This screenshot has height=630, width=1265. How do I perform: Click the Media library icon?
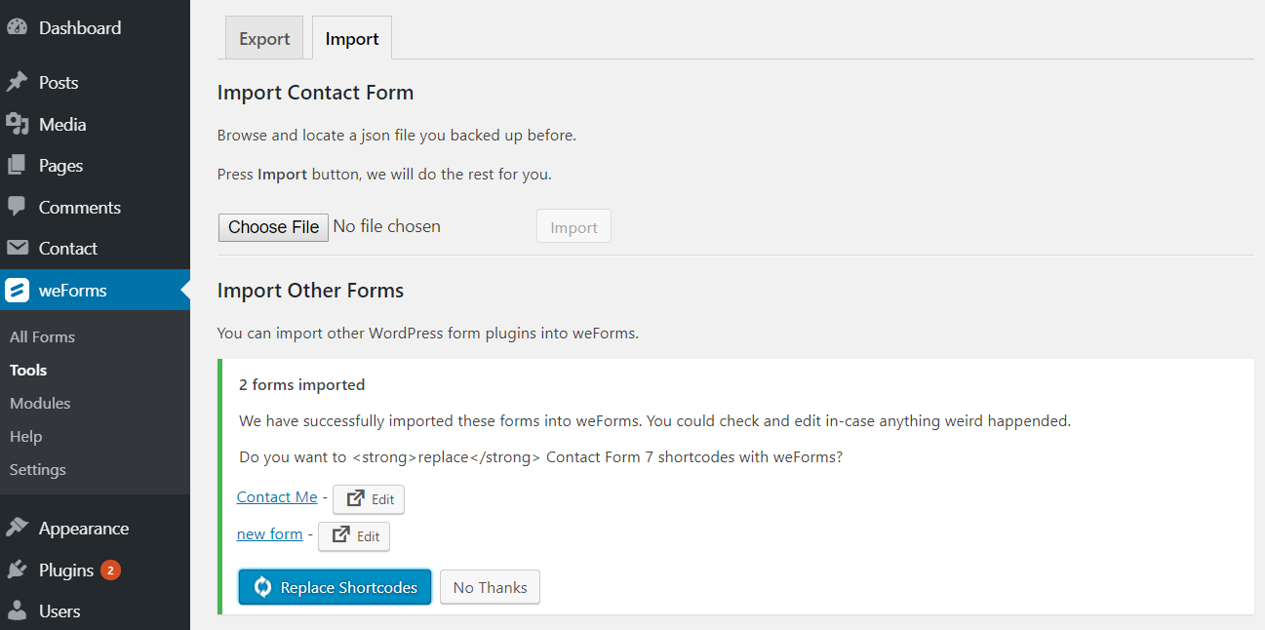tap(17, 124)
